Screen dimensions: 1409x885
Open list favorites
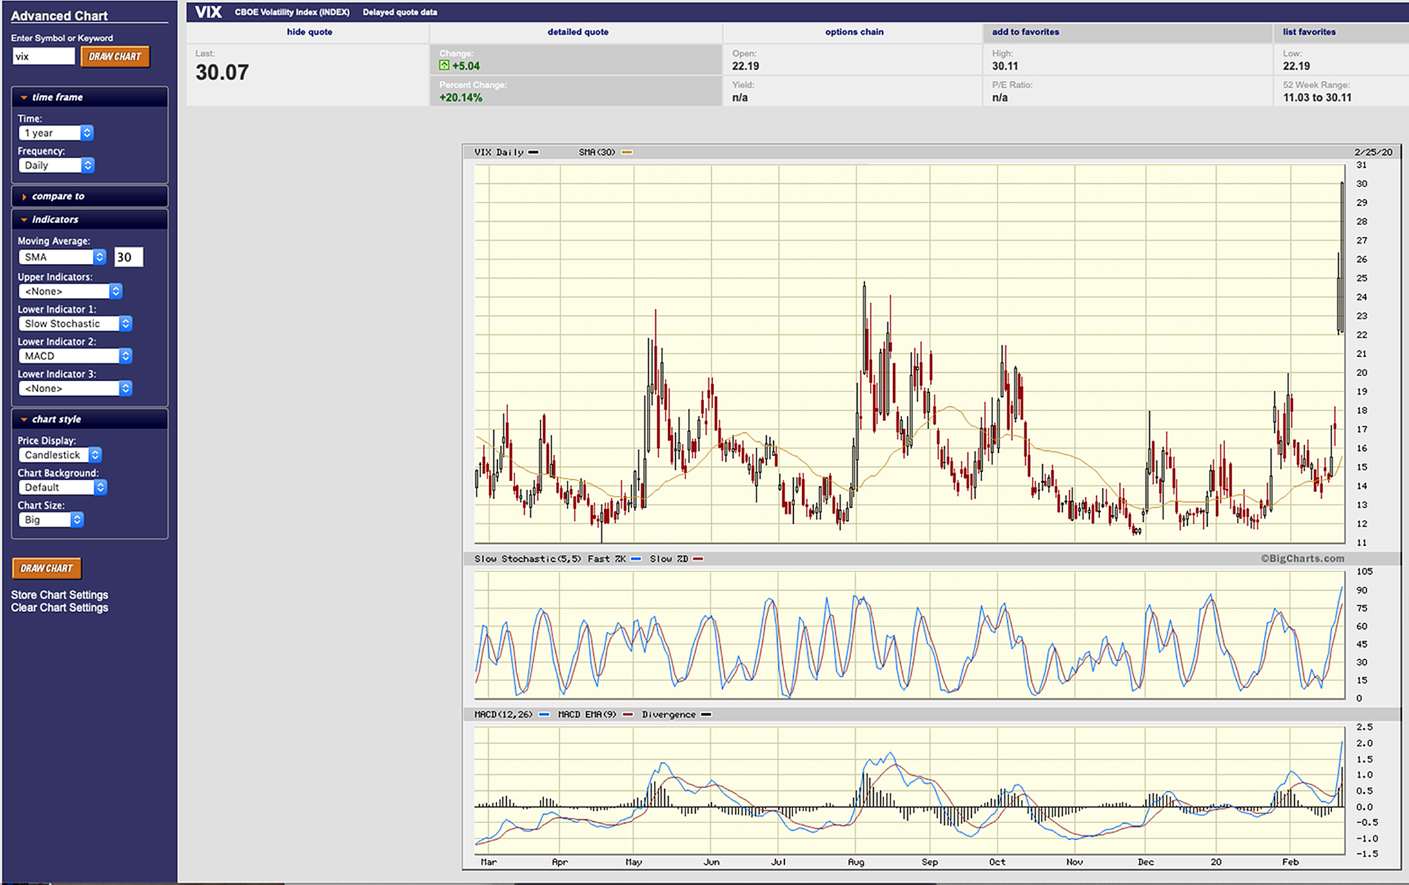point(1309,32)
